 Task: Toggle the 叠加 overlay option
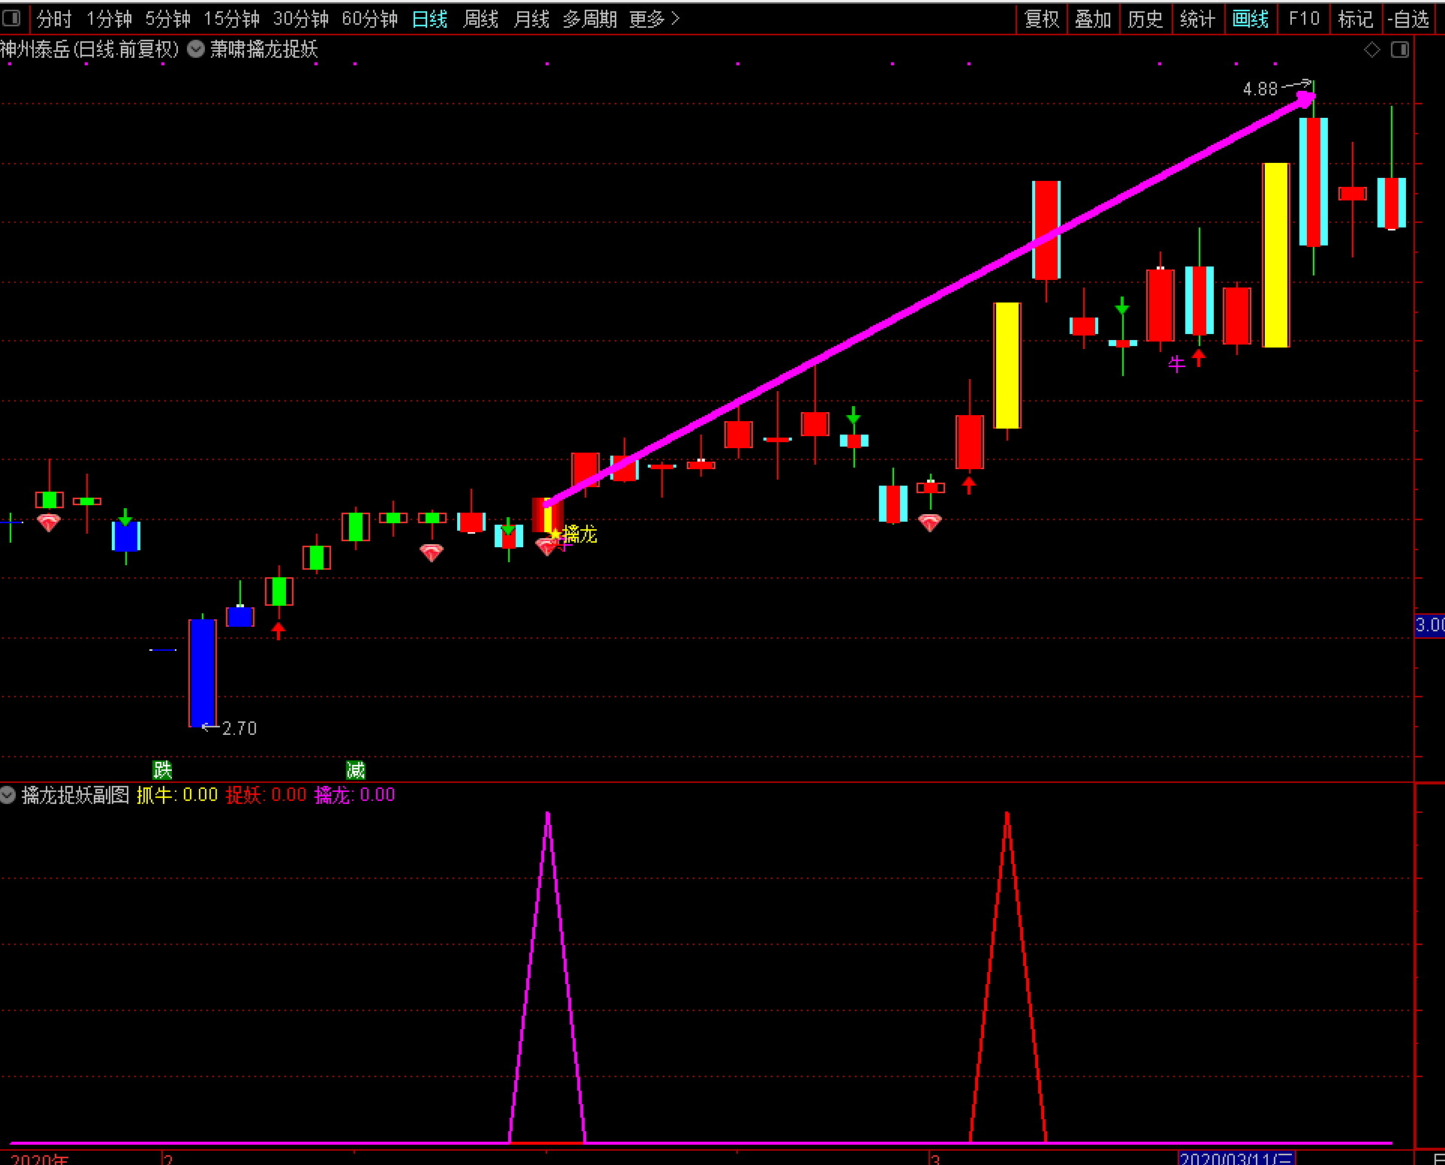(x=1092, y=19)
